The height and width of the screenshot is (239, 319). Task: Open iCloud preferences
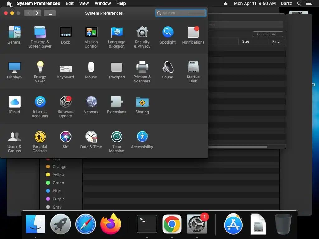tap(14, 105)
